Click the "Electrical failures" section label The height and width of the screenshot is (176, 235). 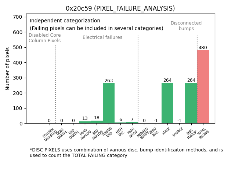(x=102, y=37)
